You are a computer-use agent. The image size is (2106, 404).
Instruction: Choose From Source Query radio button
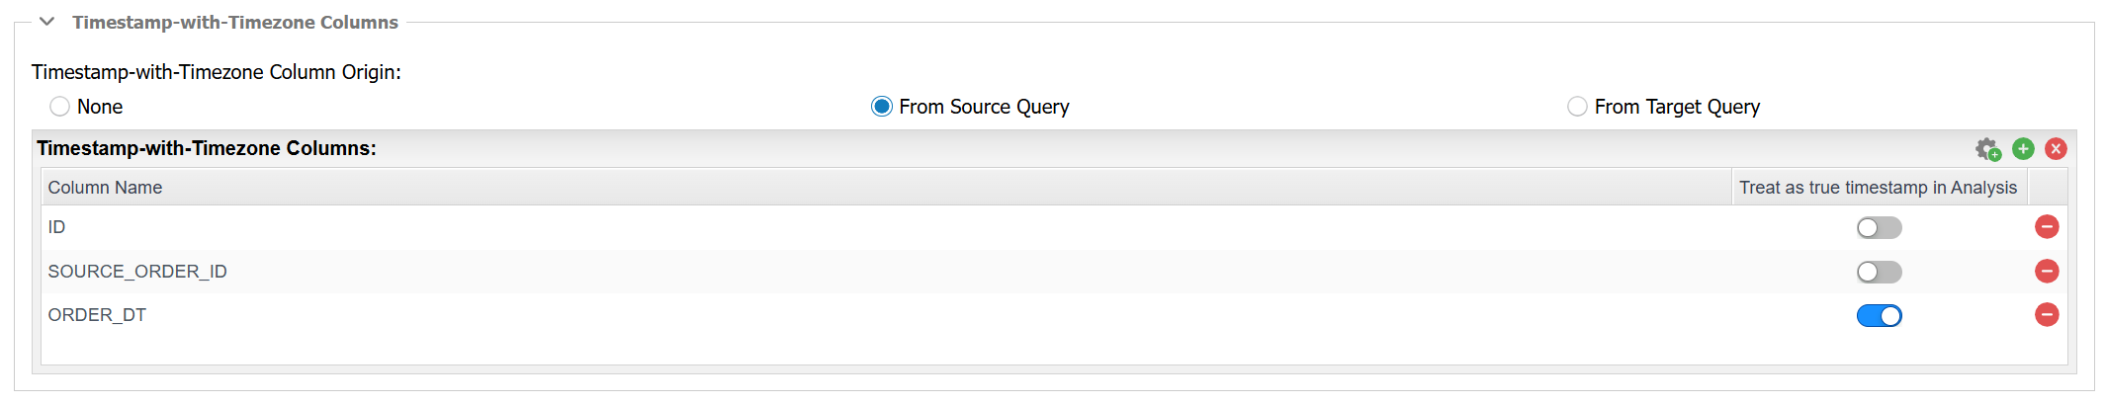(881, 107)
